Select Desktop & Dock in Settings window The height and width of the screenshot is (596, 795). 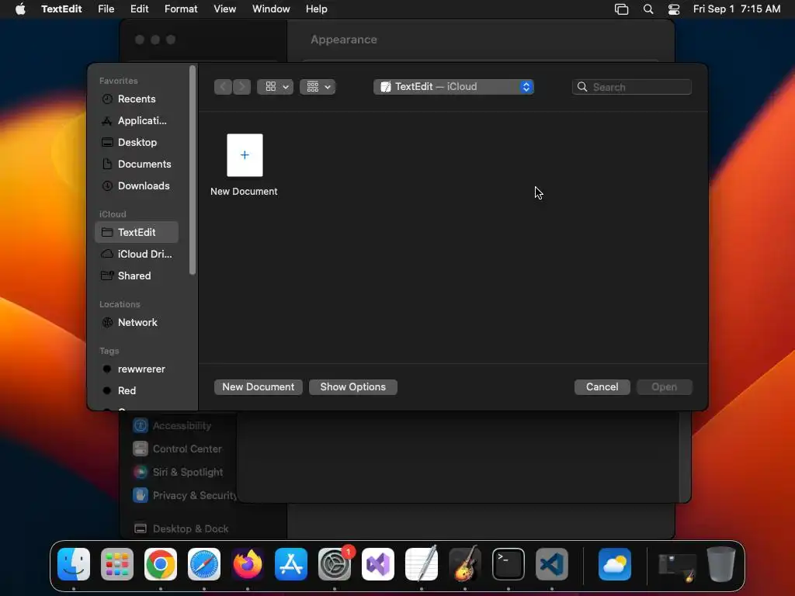coord(181,528)
